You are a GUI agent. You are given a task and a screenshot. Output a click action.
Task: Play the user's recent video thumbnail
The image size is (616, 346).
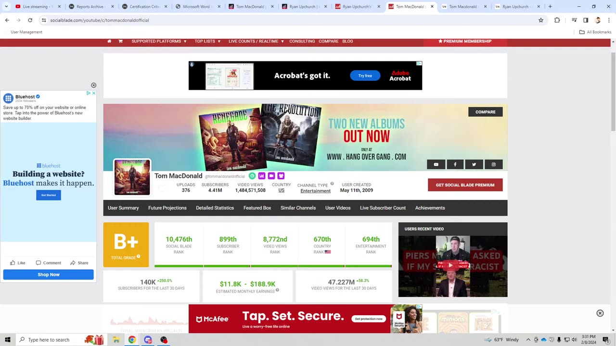click(452, 265)
